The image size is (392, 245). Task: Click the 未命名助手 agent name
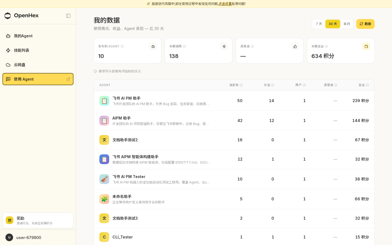pyautogui.click(x=122, y=197)
